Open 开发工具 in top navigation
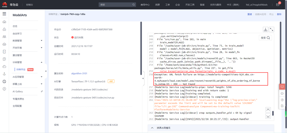 (190, 5)
